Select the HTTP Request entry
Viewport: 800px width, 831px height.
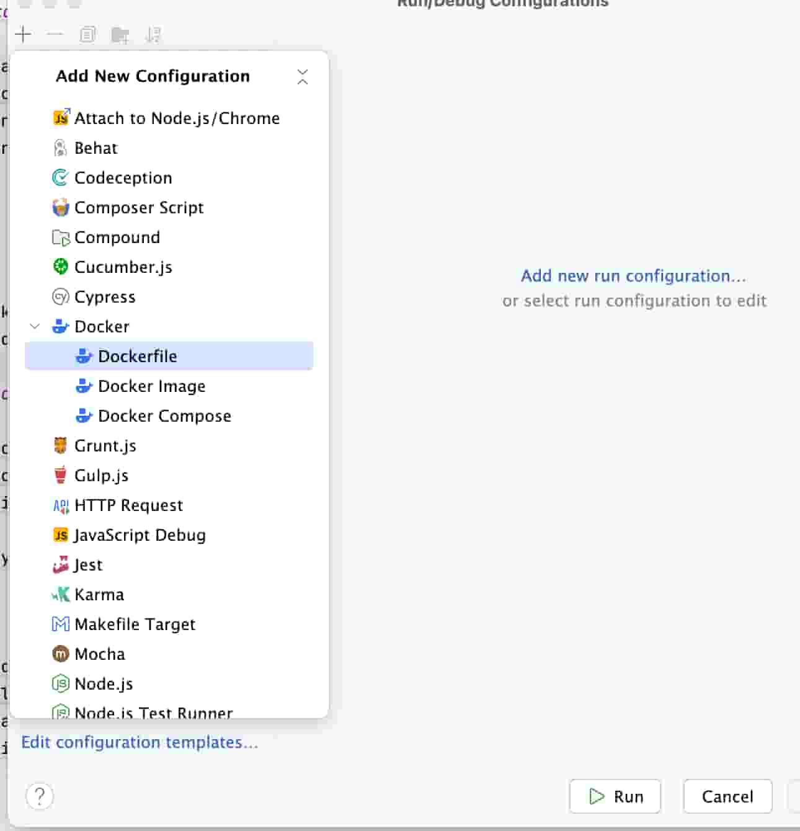(x=169, y=505)
